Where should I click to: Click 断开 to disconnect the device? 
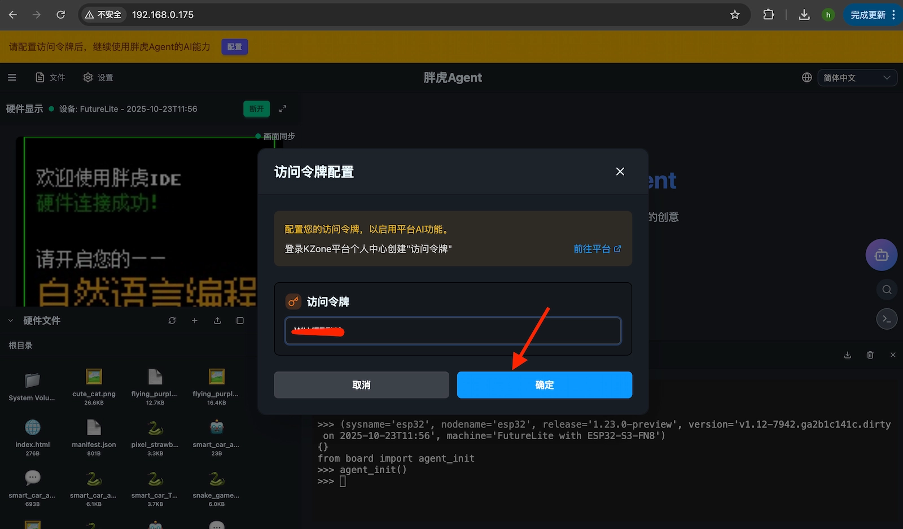click(257, 108)
